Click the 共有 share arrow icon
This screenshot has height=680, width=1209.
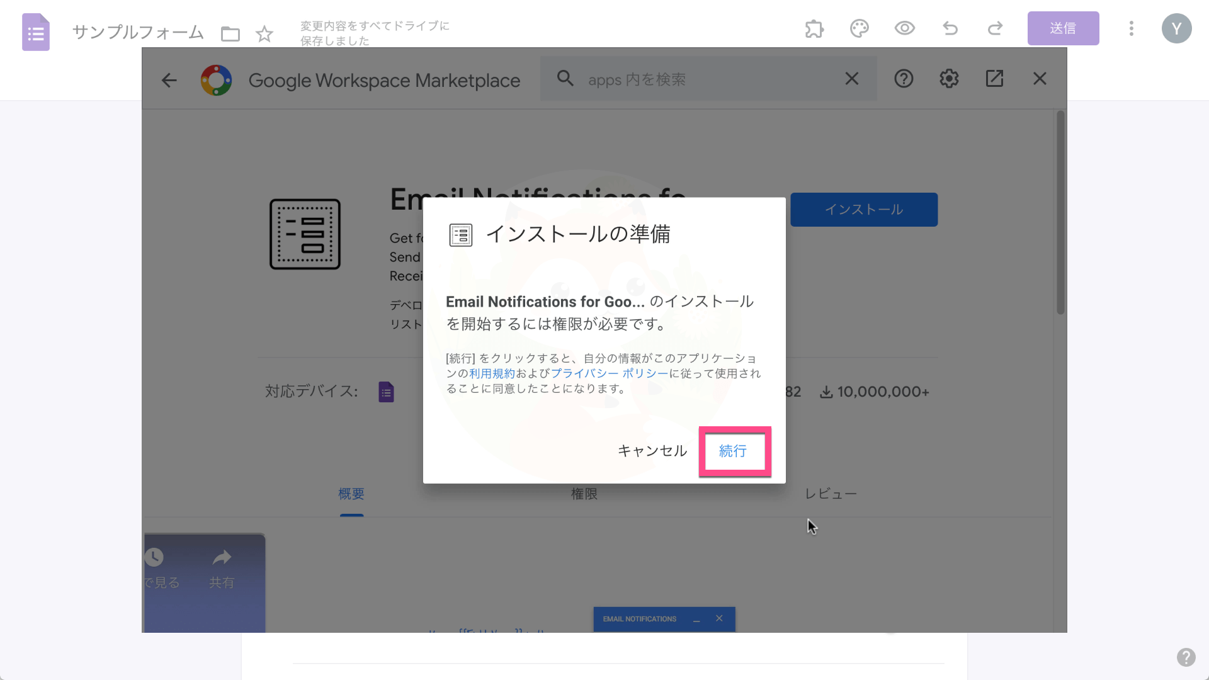pyautogui.click(x=222, y=558)
